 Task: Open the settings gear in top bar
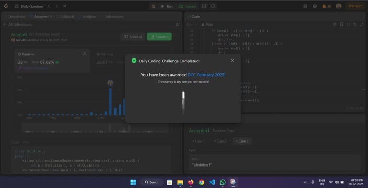click(x=315, y=6)
